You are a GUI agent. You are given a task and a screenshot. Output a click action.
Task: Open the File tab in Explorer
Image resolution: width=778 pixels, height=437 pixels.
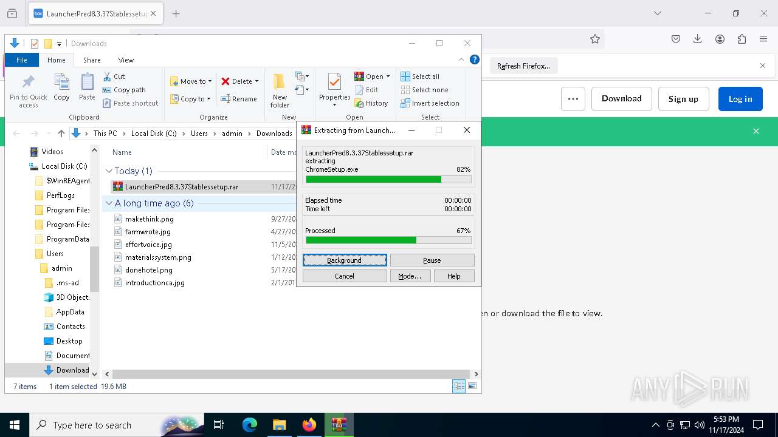(x=22, y=60)
